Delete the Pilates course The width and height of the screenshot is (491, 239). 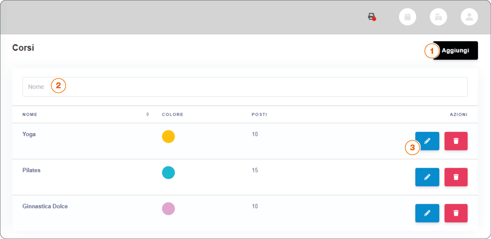[456, 177]
